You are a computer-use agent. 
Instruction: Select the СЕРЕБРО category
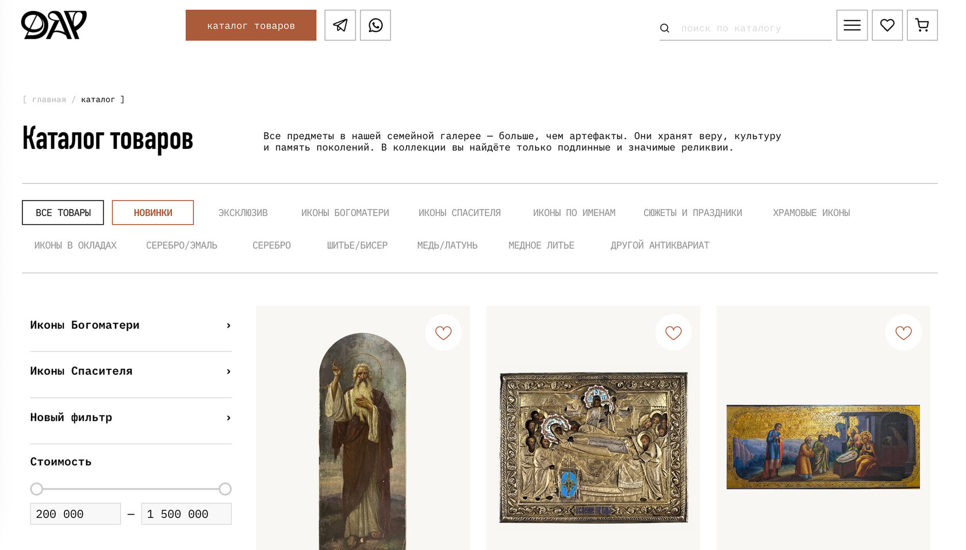coord(271,245)
